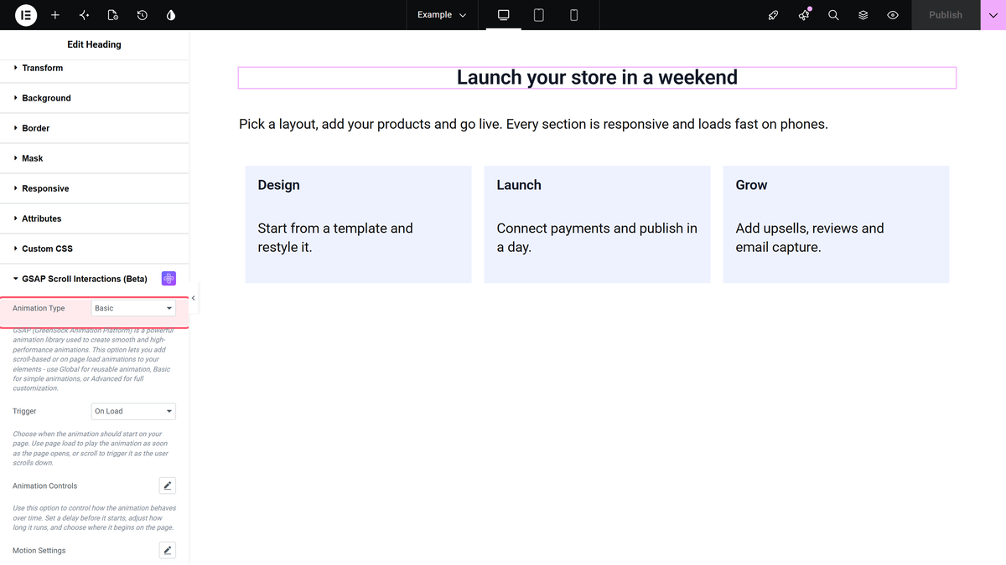Toggle the Preview Changes eye icon
This screenshot has width=1006, height=565.
[x=893, y=15]
